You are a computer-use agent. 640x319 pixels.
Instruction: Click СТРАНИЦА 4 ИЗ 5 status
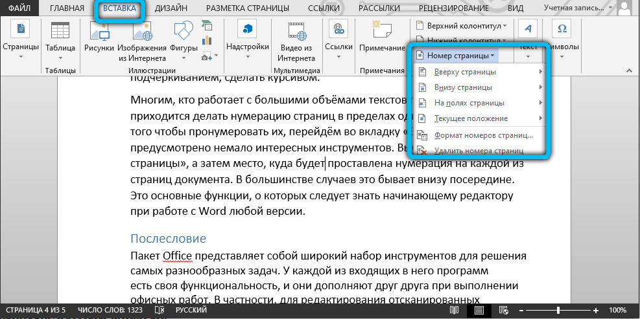(36, 310)
